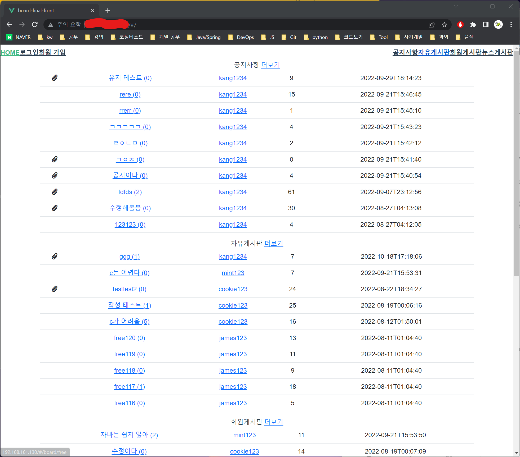Click the share page icon
520x457 pixels.
(x=432, y=25)
